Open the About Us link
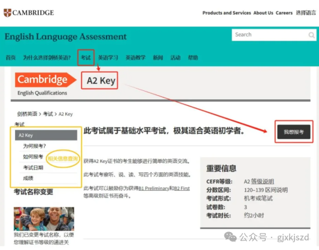Viewport: 319px width, 250px height. 263,13
